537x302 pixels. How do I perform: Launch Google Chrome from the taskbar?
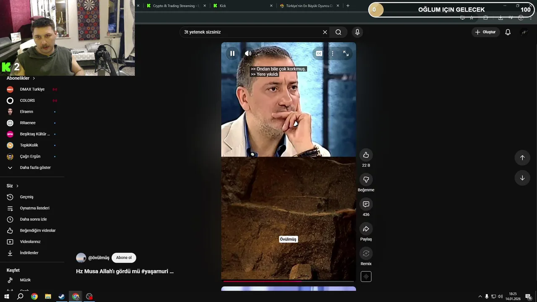pos(34,297)
